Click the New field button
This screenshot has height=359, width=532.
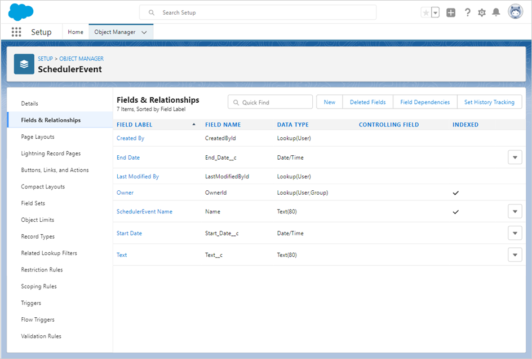[x=330, y=102]
